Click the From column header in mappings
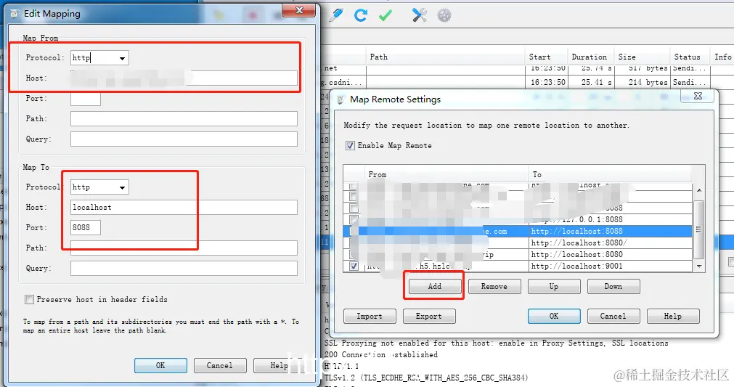 (x=446, y=174)
